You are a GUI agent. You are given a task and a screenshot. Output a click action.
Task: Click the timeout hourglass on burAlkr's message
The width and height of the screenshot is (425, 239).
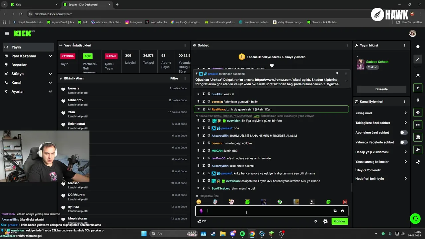click(204, 94)
